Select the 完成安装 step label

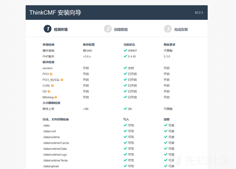click(x=181, y=29)
